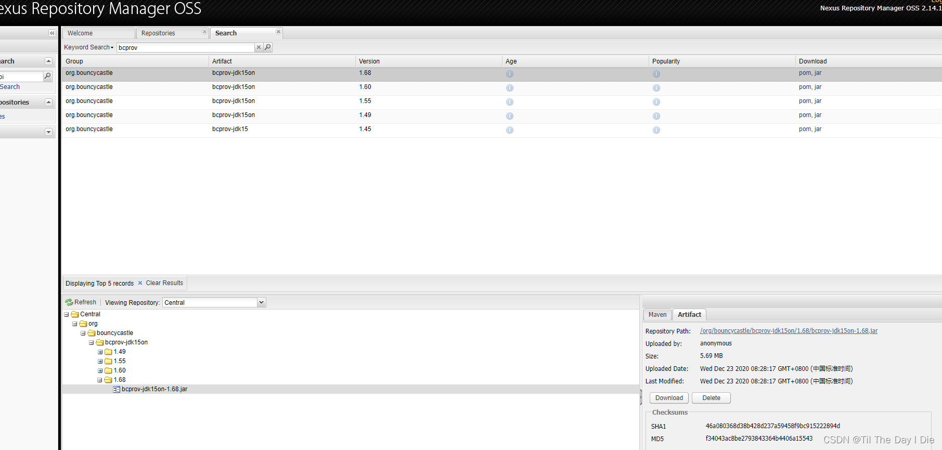Collapse the sidebar search section
The width and height of the screenshot is (942, 450).
(x=48, y=61)
